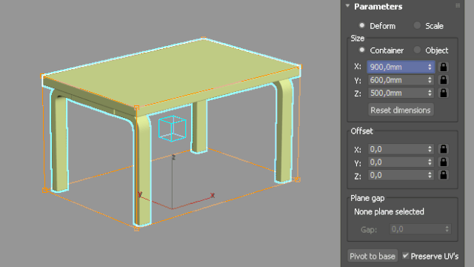
Task: Click the red X axis gizmo label
Action: tap(213, 196)
